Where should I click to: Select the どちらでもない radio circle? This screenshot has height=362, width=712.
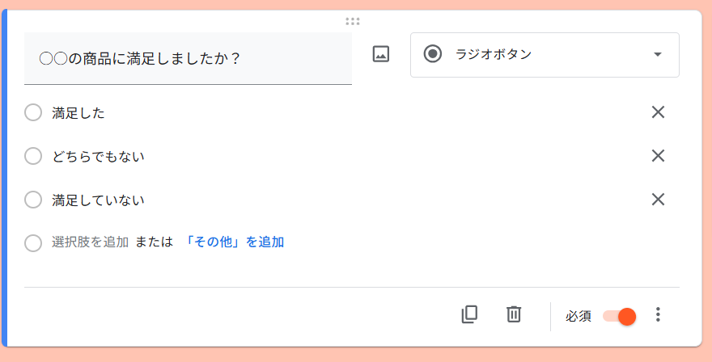coord(33,156)
